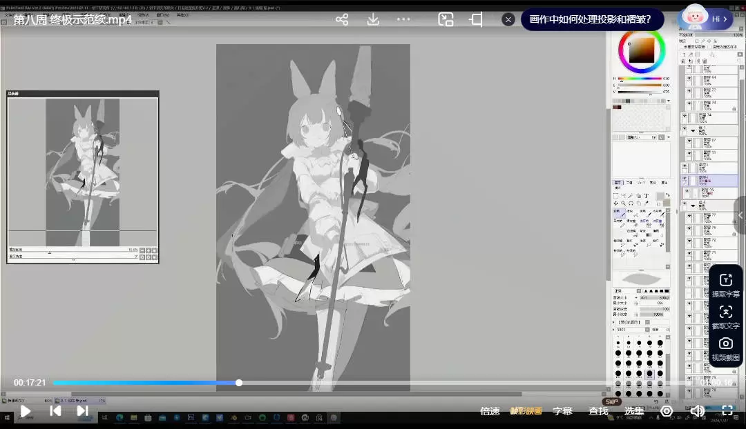Open the three-dots more options menu

click(x=404, y=19)
